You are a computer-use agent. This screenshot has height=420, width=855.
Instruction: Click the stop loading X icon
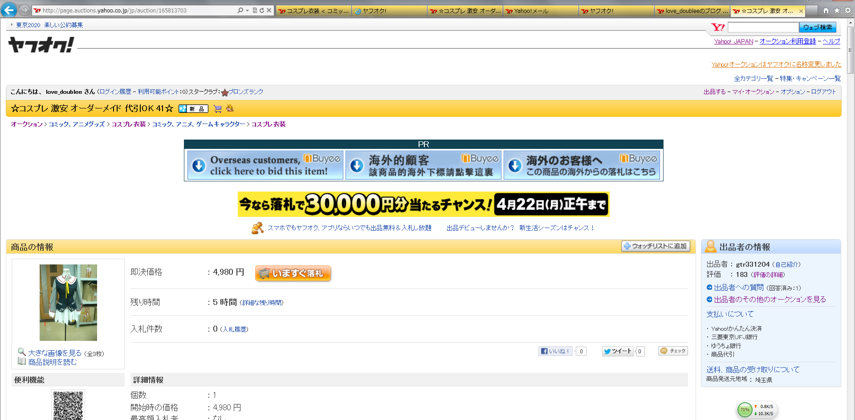tap(269, 10)
